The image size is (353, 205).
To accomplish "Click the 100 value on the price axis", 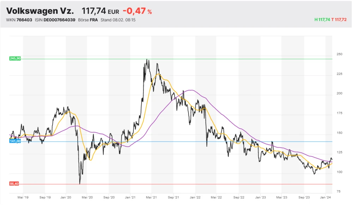I will coord(339,172).
